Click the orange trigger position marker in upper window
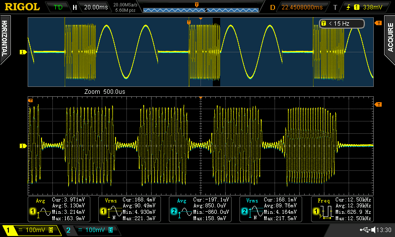 (x=189, y=22)
